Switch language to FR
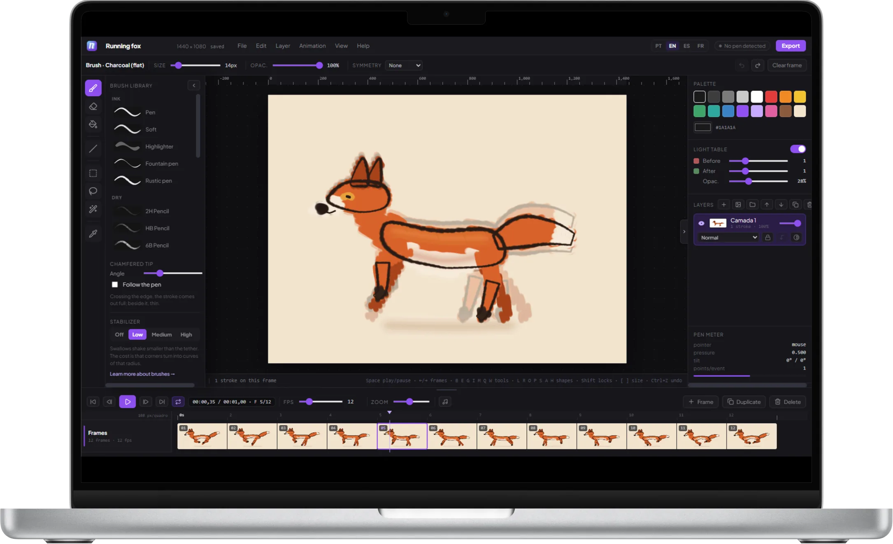Screen dimensions: 893x544 pos(700,46)
